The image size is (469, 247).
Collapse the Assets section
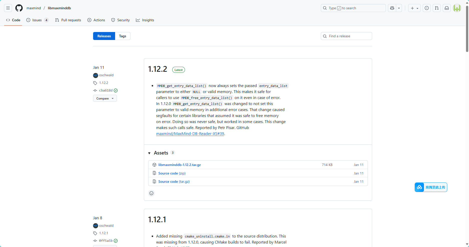pyautogui.click(x=149, y=153)
